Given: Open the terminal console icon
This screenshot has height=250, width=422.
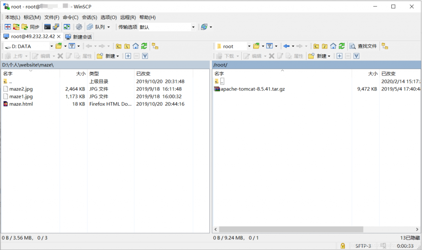Looking at the screenshot, I should pyautogui.click(x=47, y=27).
